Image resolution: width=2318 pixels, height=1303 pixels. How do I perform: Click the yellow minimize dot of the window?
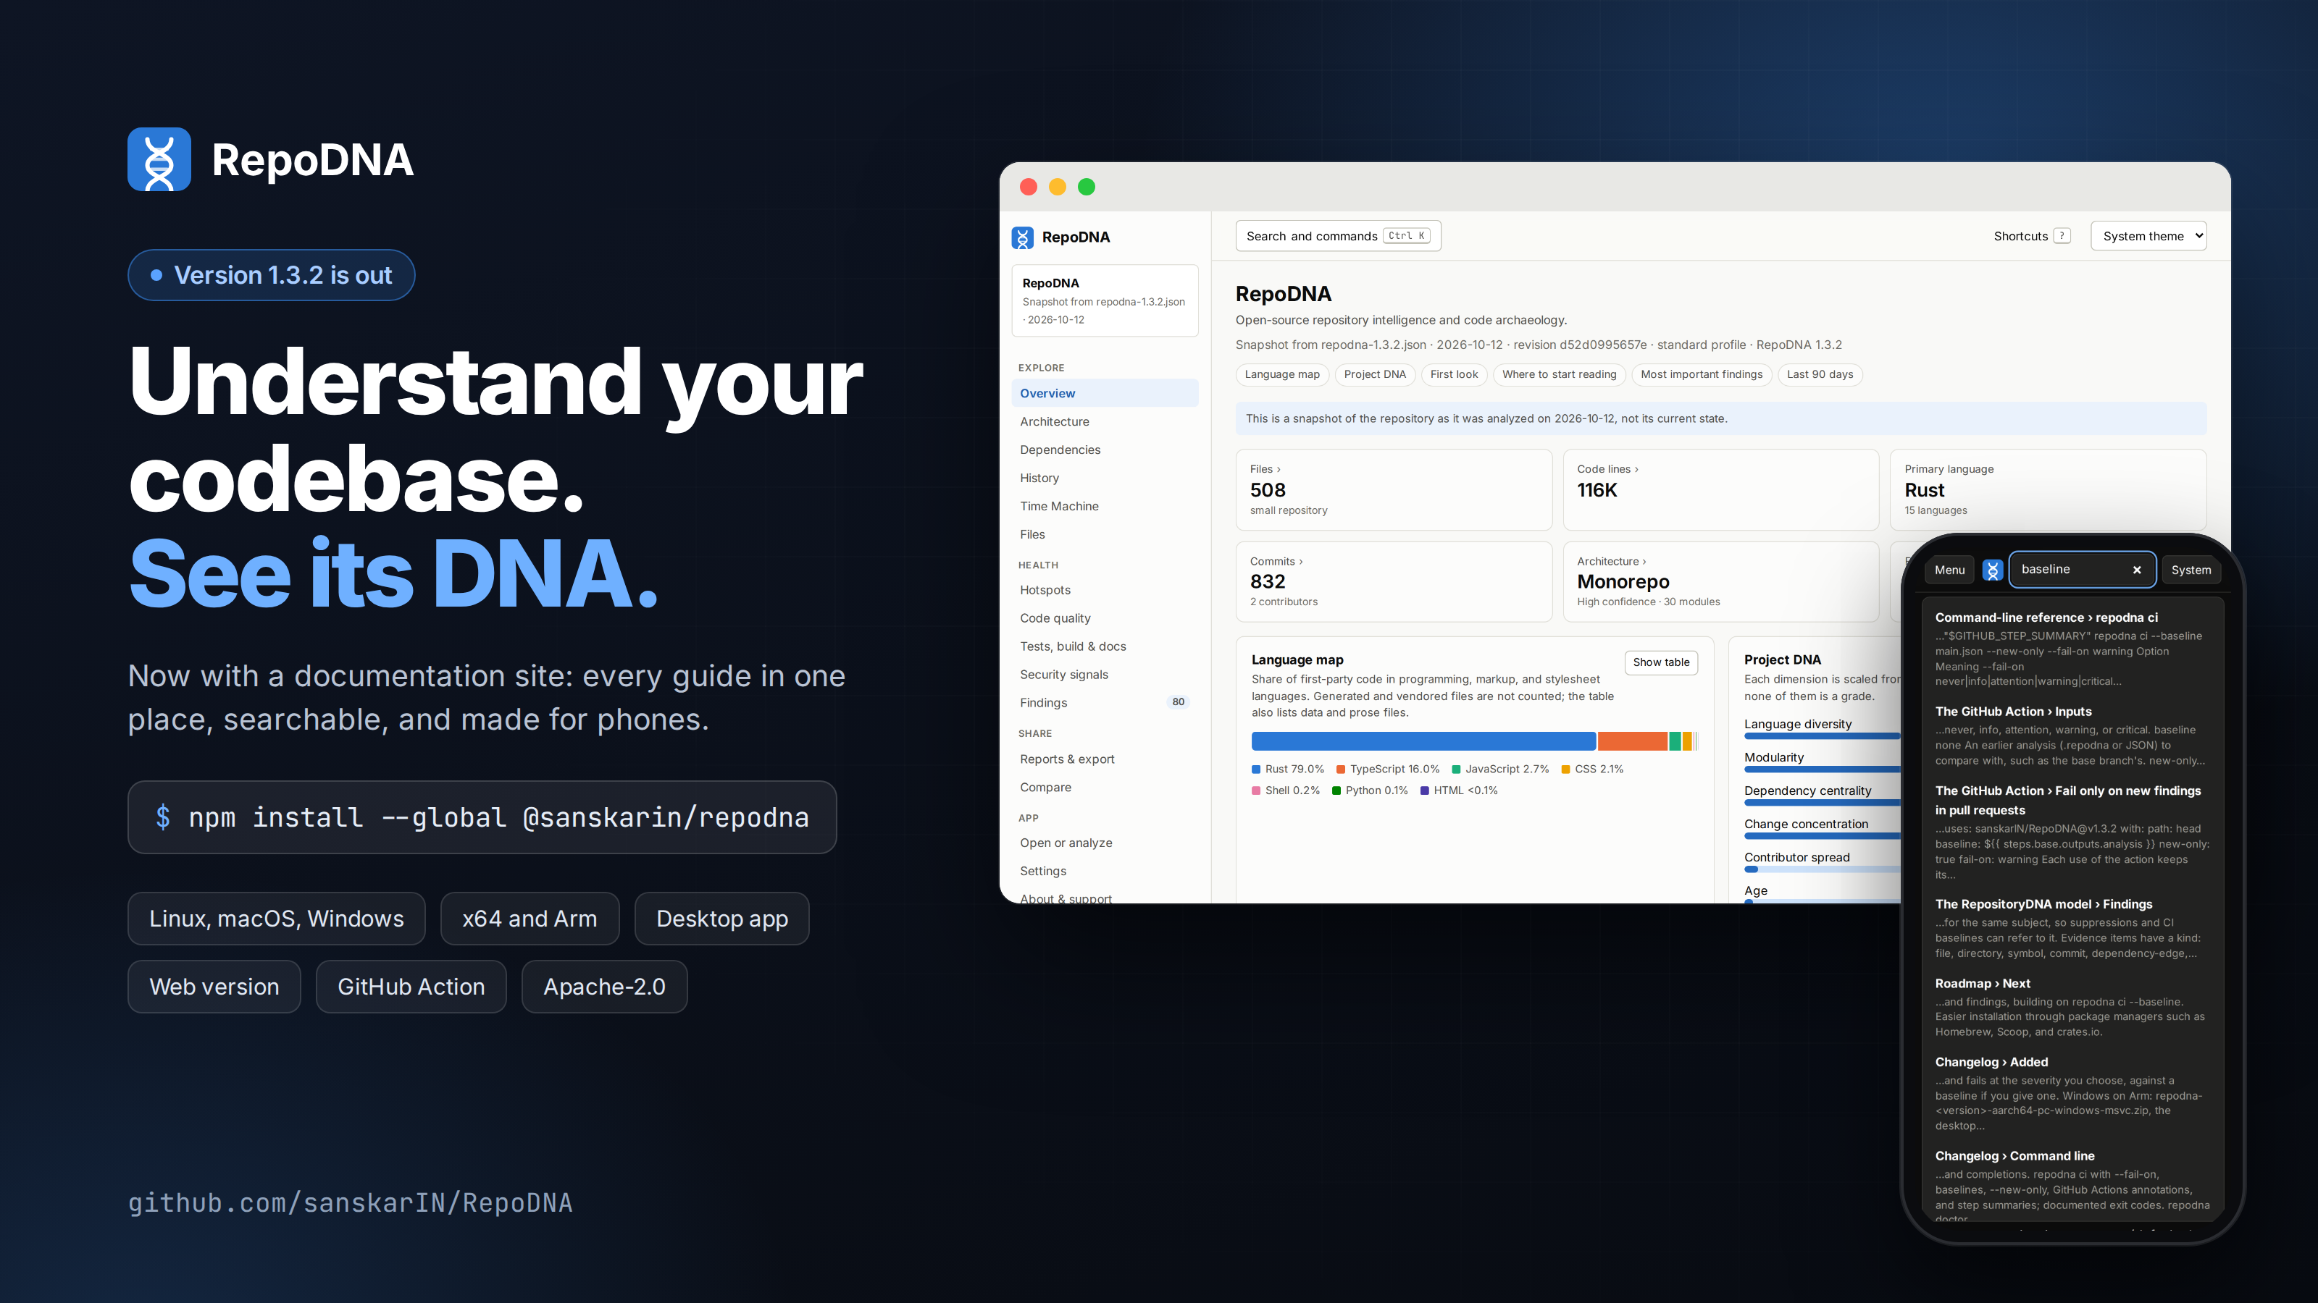pyautogui.click(x=1058, y=187)
